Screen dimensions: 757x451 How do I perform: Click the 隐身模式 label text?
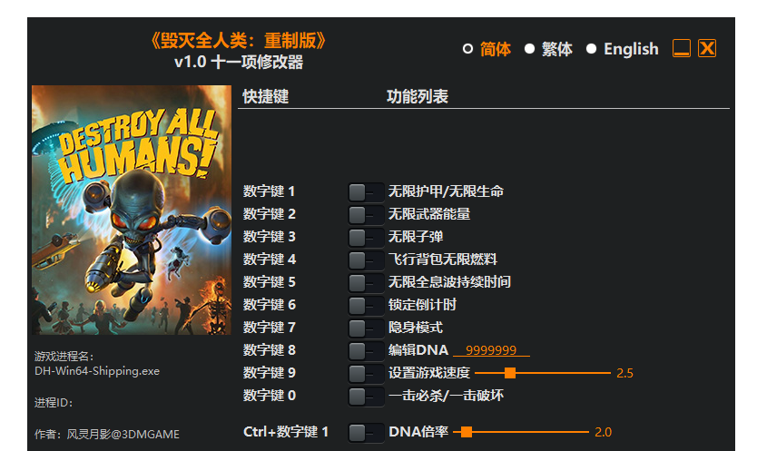click(415, 328)
